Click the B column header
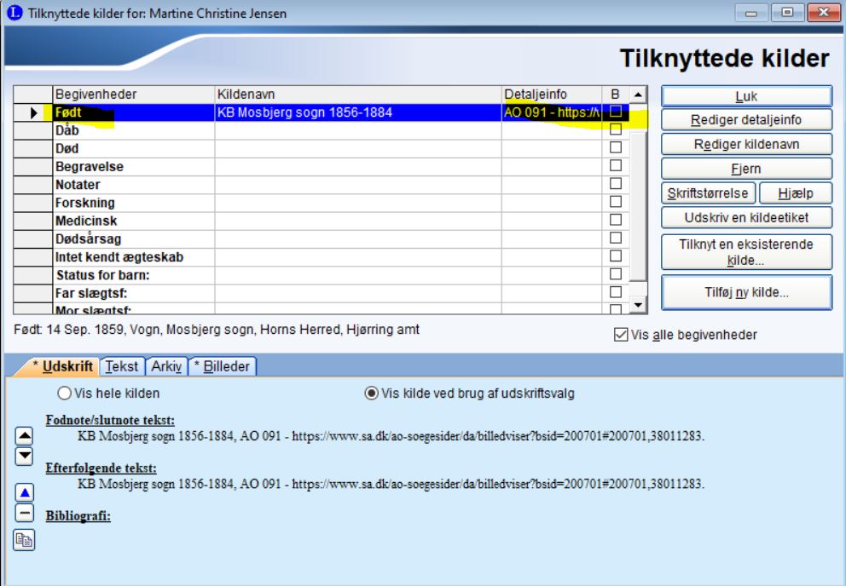 (x=616, y=95)
